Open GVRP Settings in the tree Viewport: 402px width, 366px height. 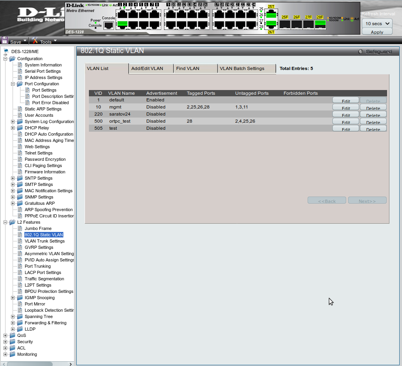tap(39, 247)
